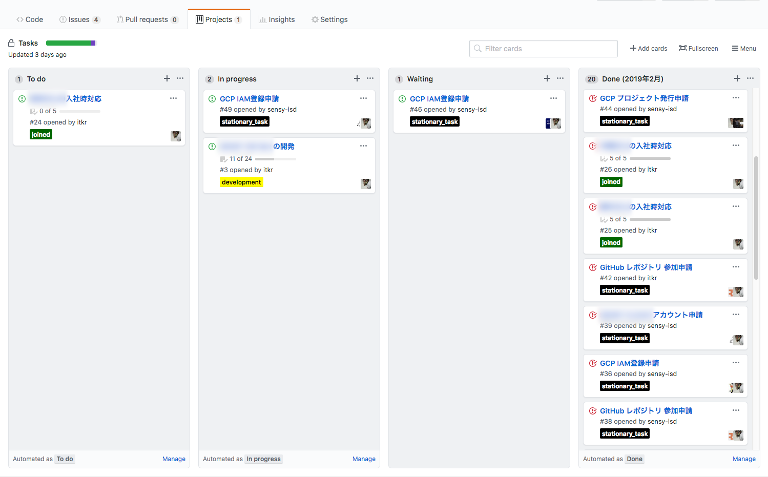Click Add cards in the top bar
This screenshot has width=768, height=477.
click(648, 48)
